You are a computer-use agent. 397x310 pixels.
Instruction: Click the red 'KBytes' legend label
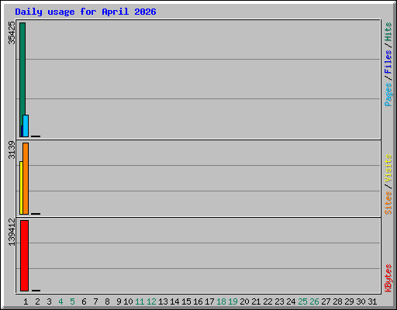[388, 278]
